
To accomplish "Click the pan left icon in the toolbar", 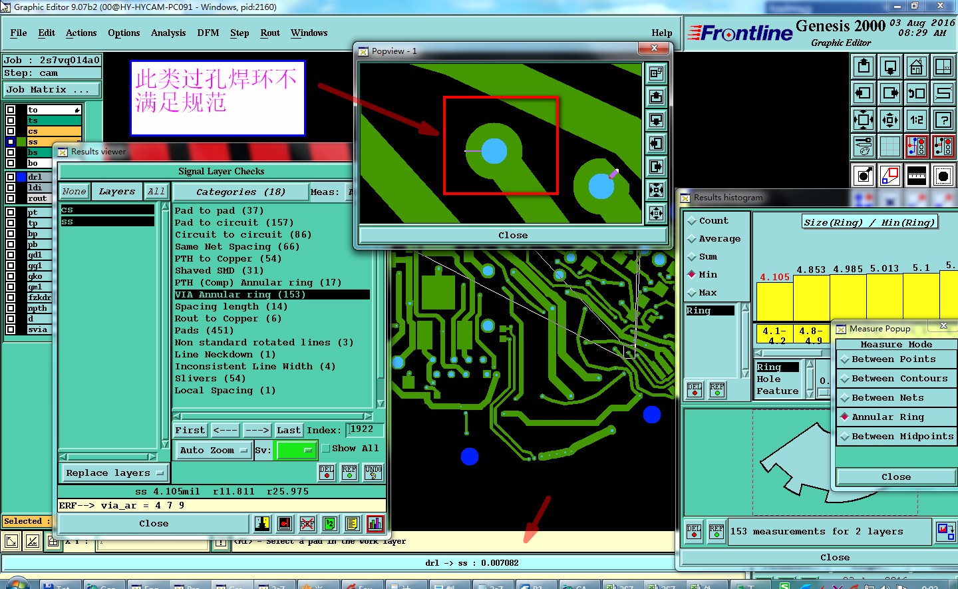I will point(864,93).
